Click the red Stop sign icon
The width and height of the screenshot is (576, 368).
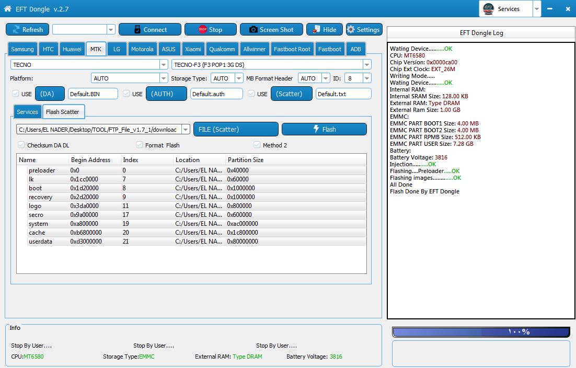tap(202, 29)
